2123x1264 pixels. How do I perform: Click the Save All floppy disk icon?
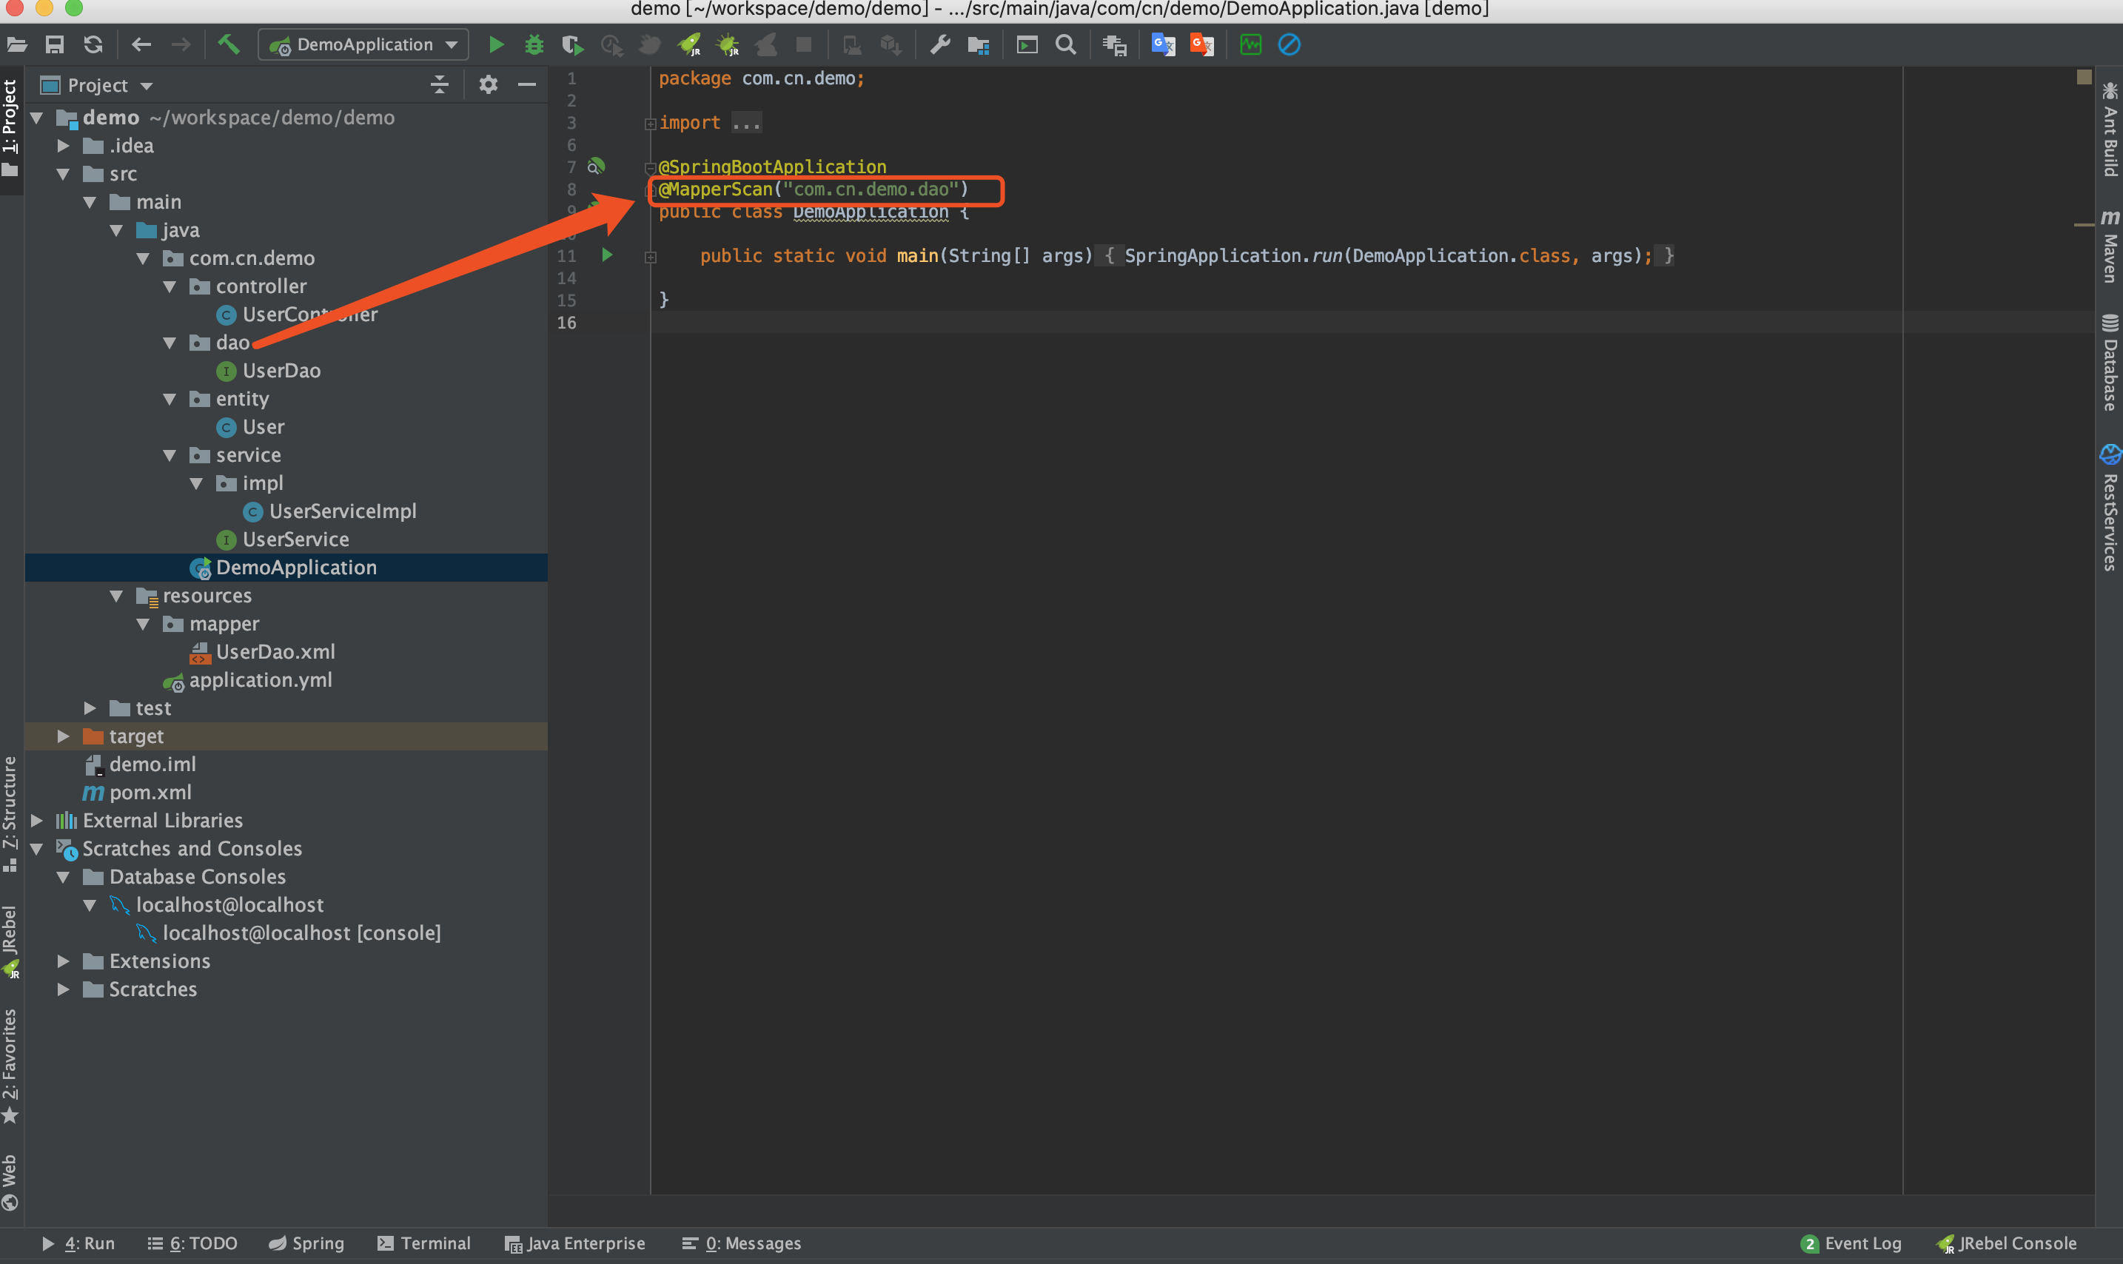pos(55,44)
